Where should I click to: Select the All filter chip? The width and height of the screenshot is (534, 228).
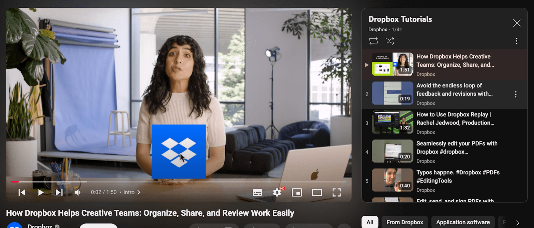coord(370,222)
